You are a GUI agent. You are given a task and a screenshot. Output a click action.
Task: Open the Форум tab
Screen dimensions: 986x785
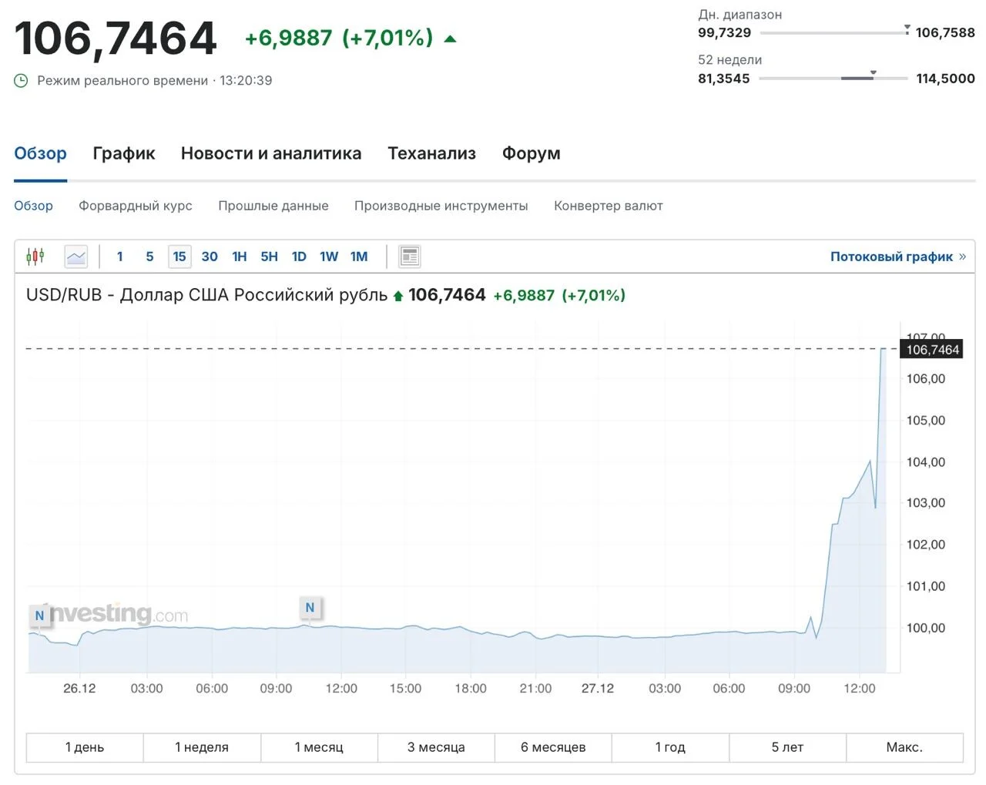532,153
